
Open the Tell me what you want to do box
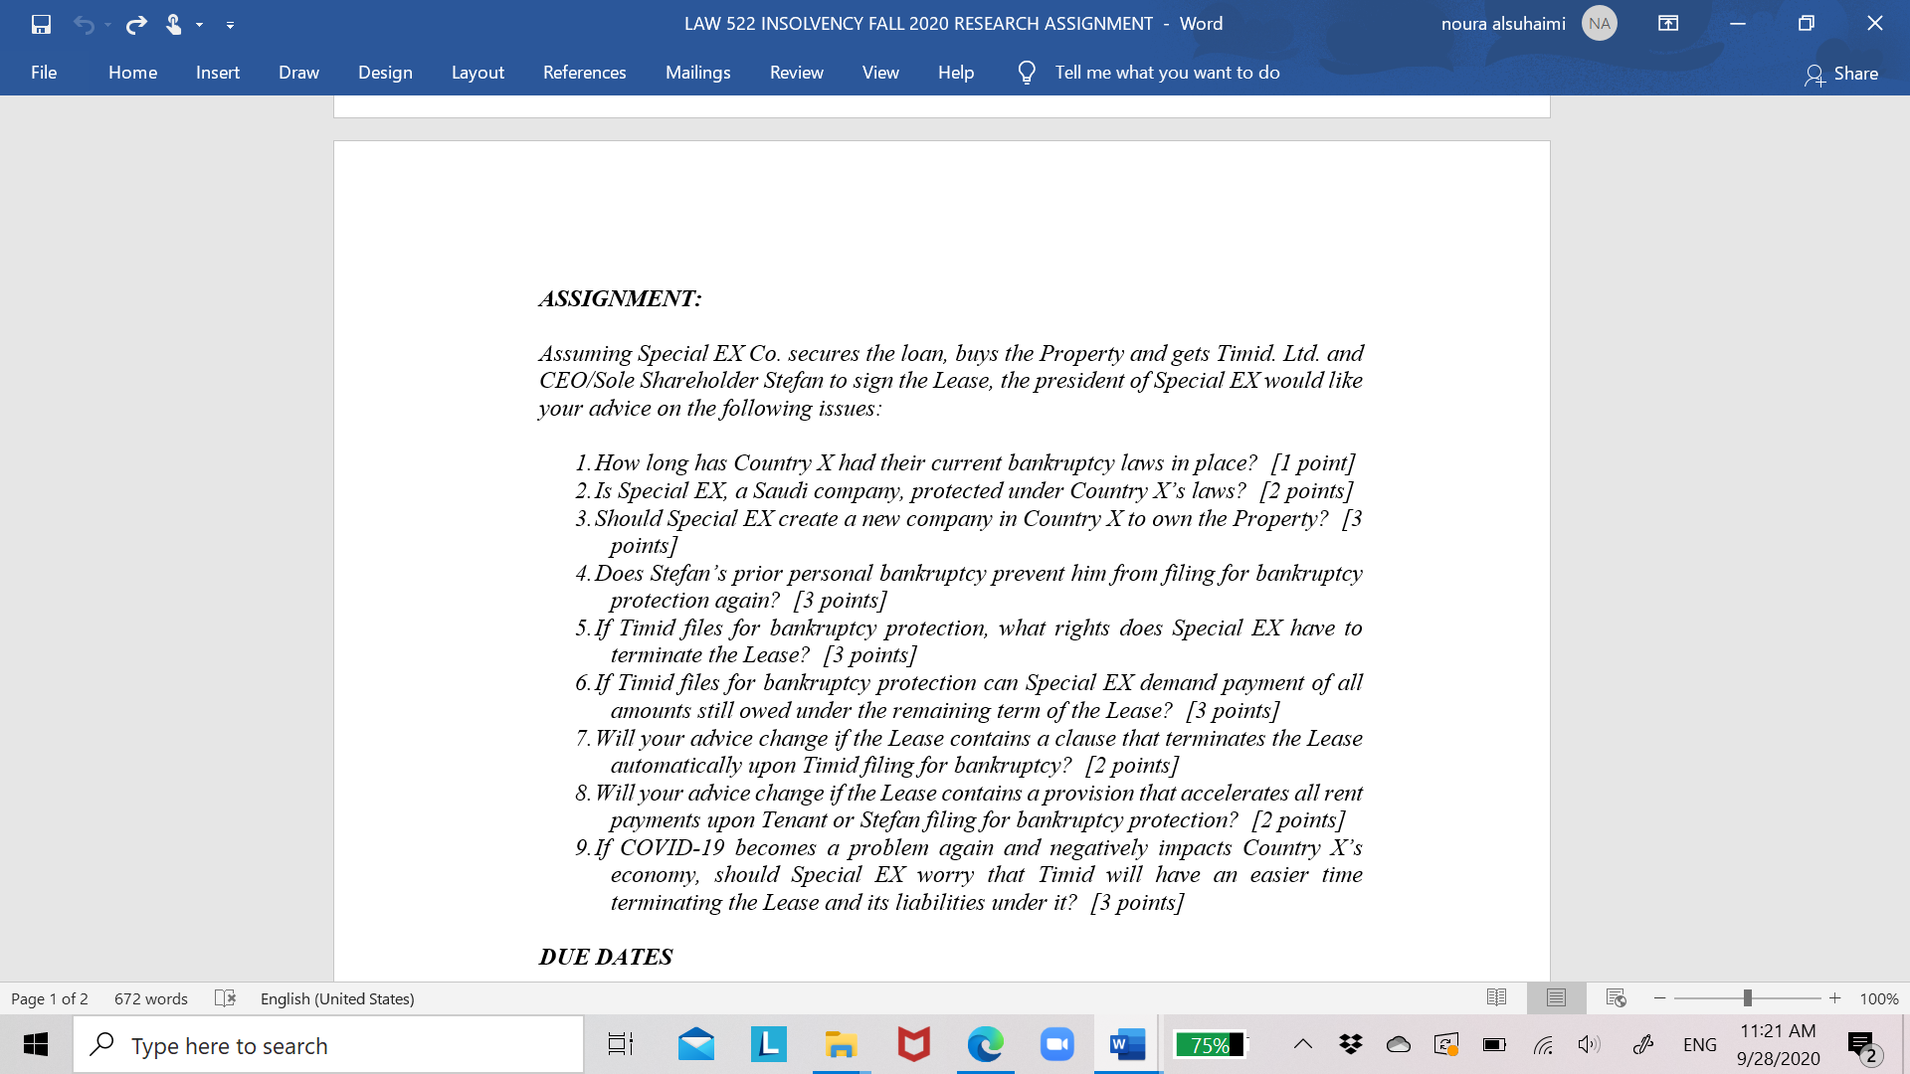tap(1167, 72)
